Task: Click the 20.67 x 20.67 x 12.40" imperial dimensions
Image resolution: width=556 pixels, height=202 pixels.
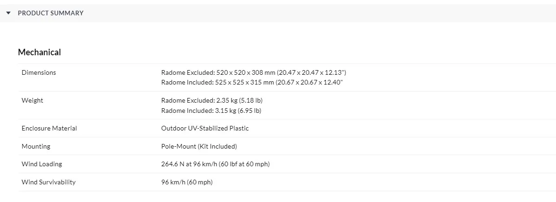Action: pos(309,83)
